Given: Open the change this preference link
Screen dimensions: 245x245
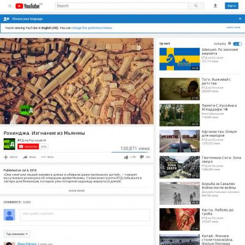Looking at the screenshot, I should 92,28.
